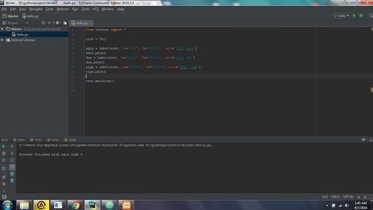Click the tkinter breadcrumb in navigation bar
373x210 pixels.
click(10, 16)
